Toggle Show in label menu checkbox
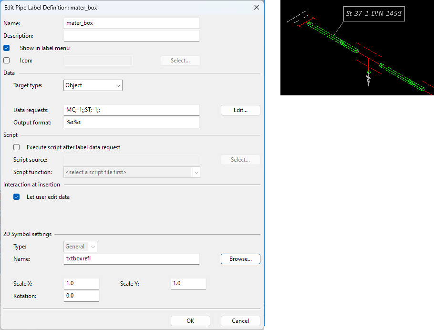The height and width of the screenshot is (330, 434). [x=7, y=48]
